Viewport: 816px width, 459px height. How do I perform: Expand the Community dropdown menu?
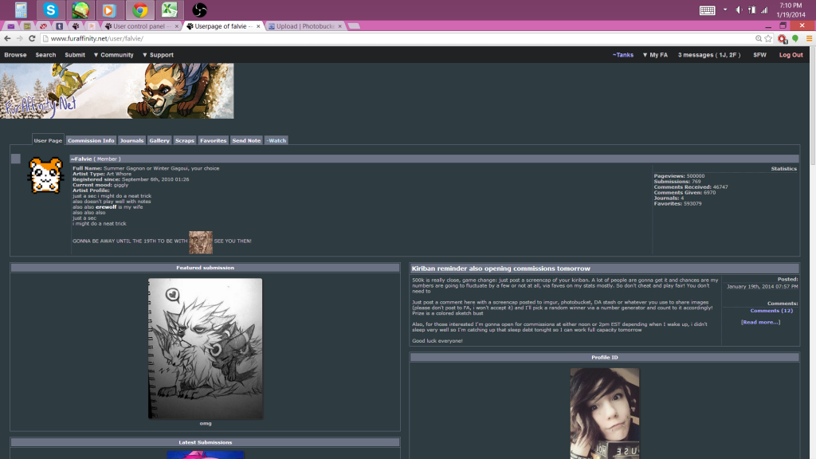tap(113, 55)
